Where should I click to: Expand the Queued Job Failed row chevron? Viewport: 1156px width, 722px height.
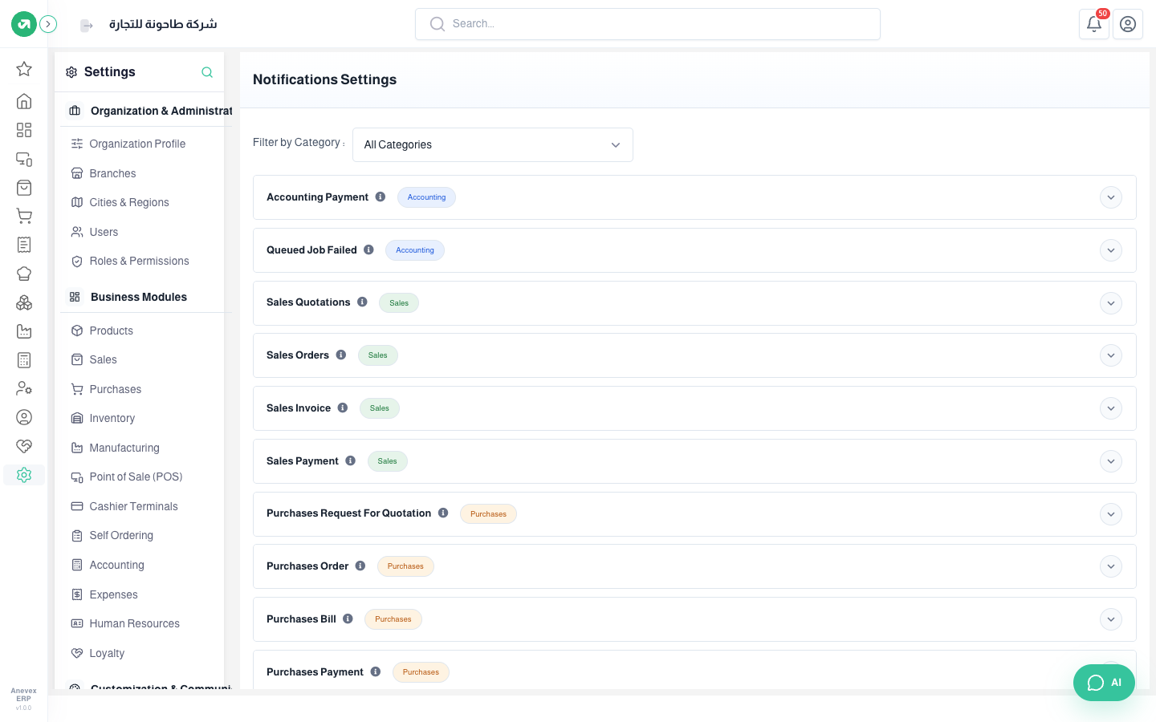click(1111, 250)
